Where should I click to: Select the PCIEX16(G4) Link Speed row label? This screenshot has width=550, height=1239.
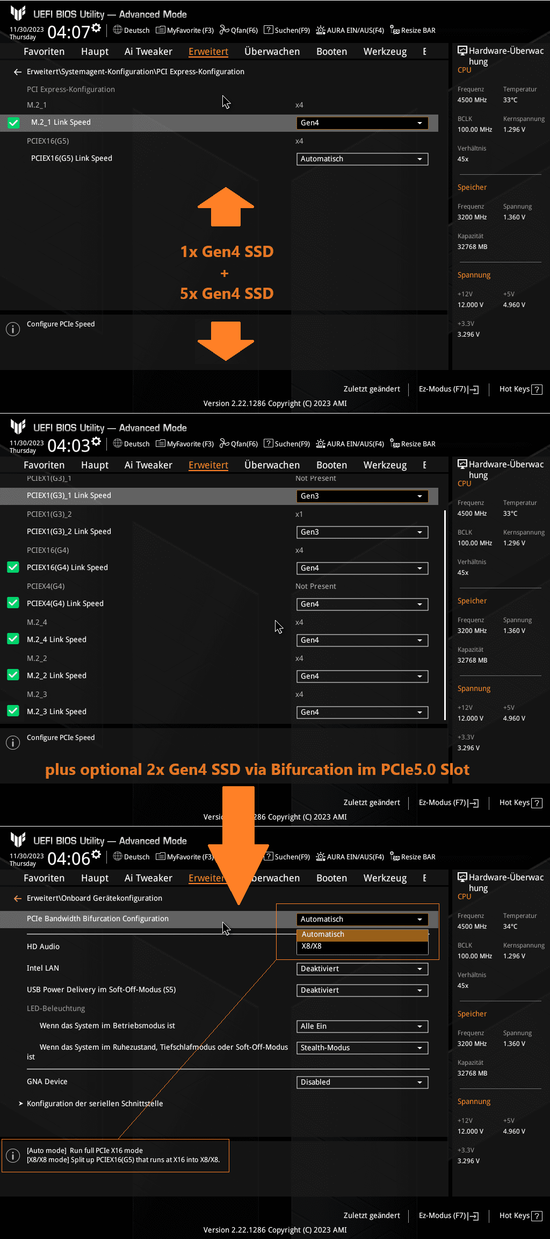click(x=67, y=568)
